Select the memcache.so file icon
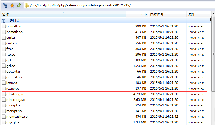The height and width of the screenshot is (125, 215). 4,117
